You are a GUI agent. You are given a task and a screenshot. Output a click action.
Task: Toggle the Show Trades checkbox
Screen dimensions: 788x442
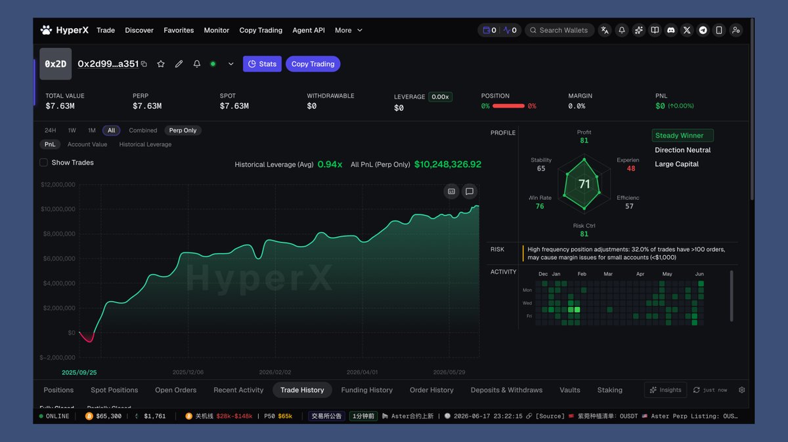coord(43,163)
